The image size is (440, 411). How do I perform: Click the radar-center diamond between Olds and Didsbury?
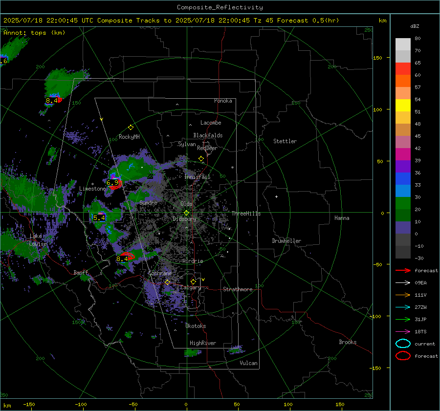pyautogui.click(x=186, y=213)
